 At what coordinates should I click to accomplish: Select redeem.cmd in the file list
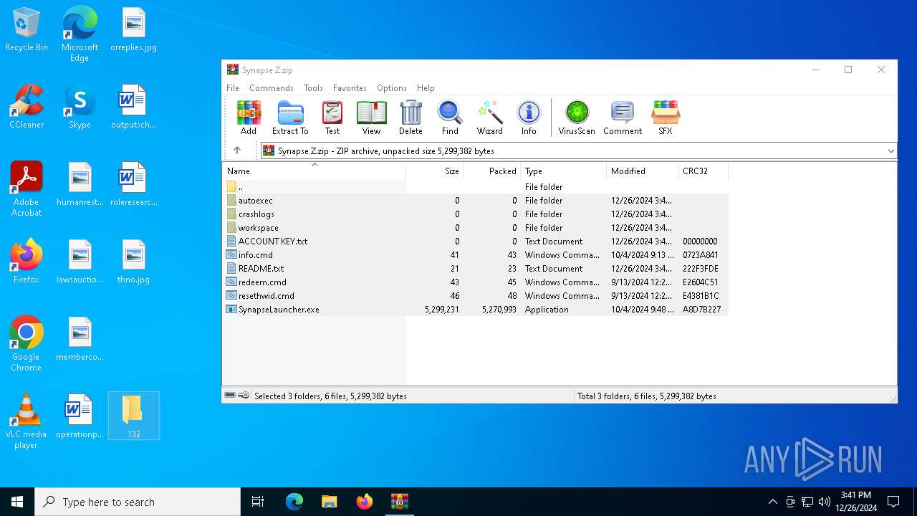tap(475, 282)
